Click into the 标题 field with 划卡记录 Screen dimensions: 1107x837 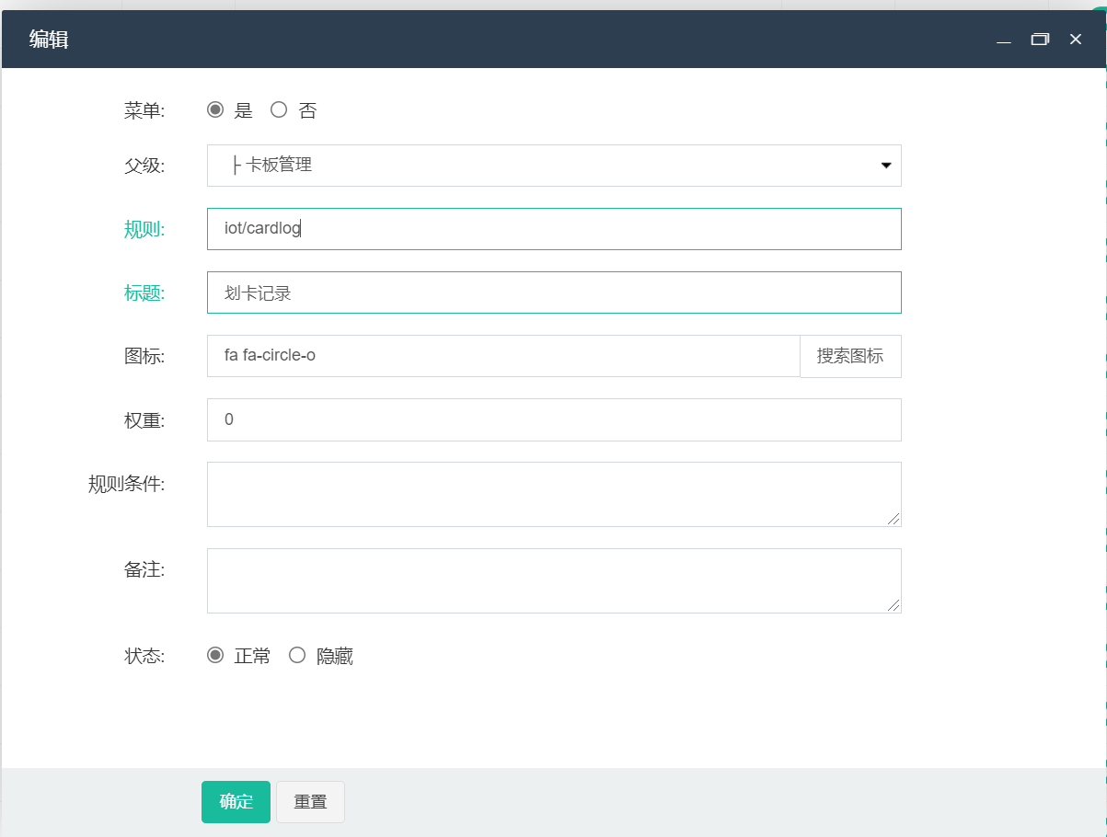click(554, 292)
